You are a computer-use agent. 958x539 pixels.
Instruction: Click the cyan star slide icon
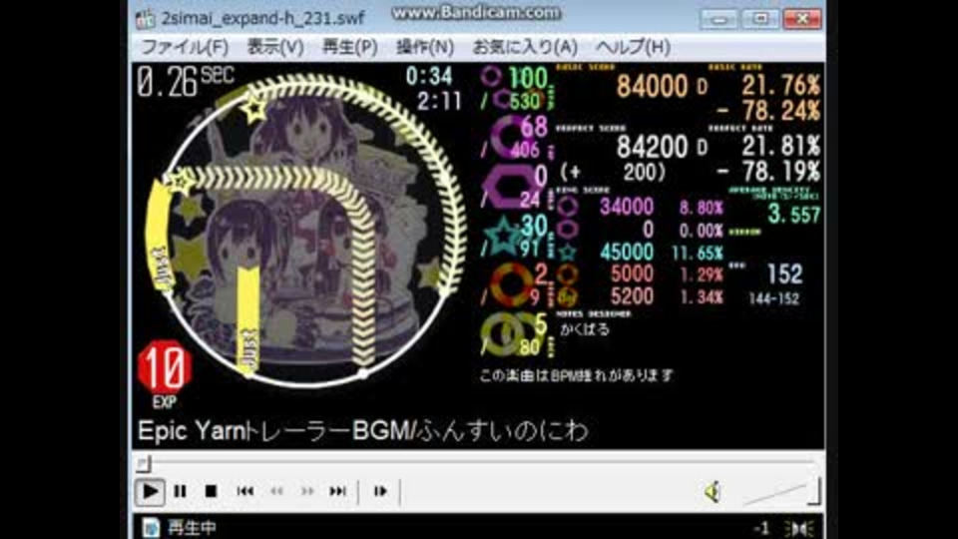click(x=504, y=236)
